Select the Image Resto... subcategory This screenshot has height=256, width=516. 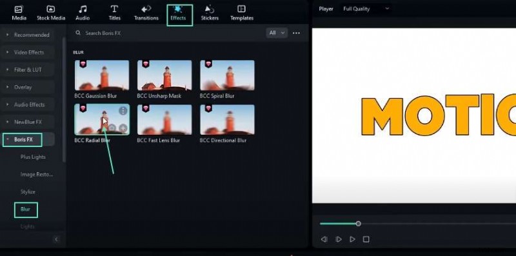click(x=37, y=174)
